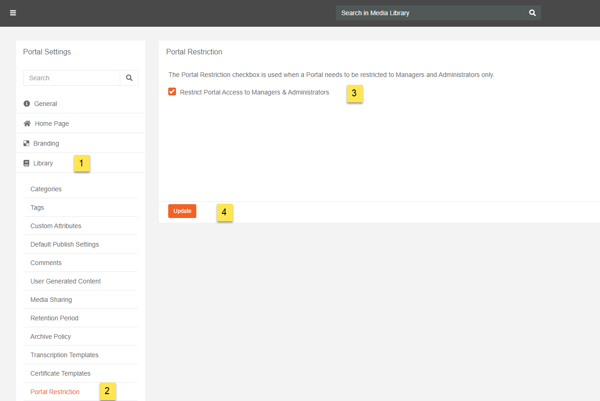The width and height of the screenshot is (600, 401).
Task: Collapse the Library section
Action: (x=43, y=163)
